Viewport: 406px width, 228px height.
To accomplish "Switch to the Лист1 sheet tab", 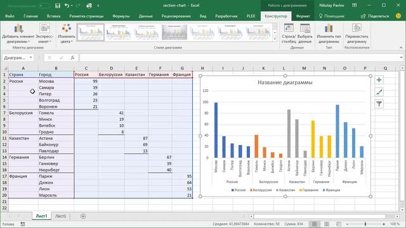I will (41, 216).
